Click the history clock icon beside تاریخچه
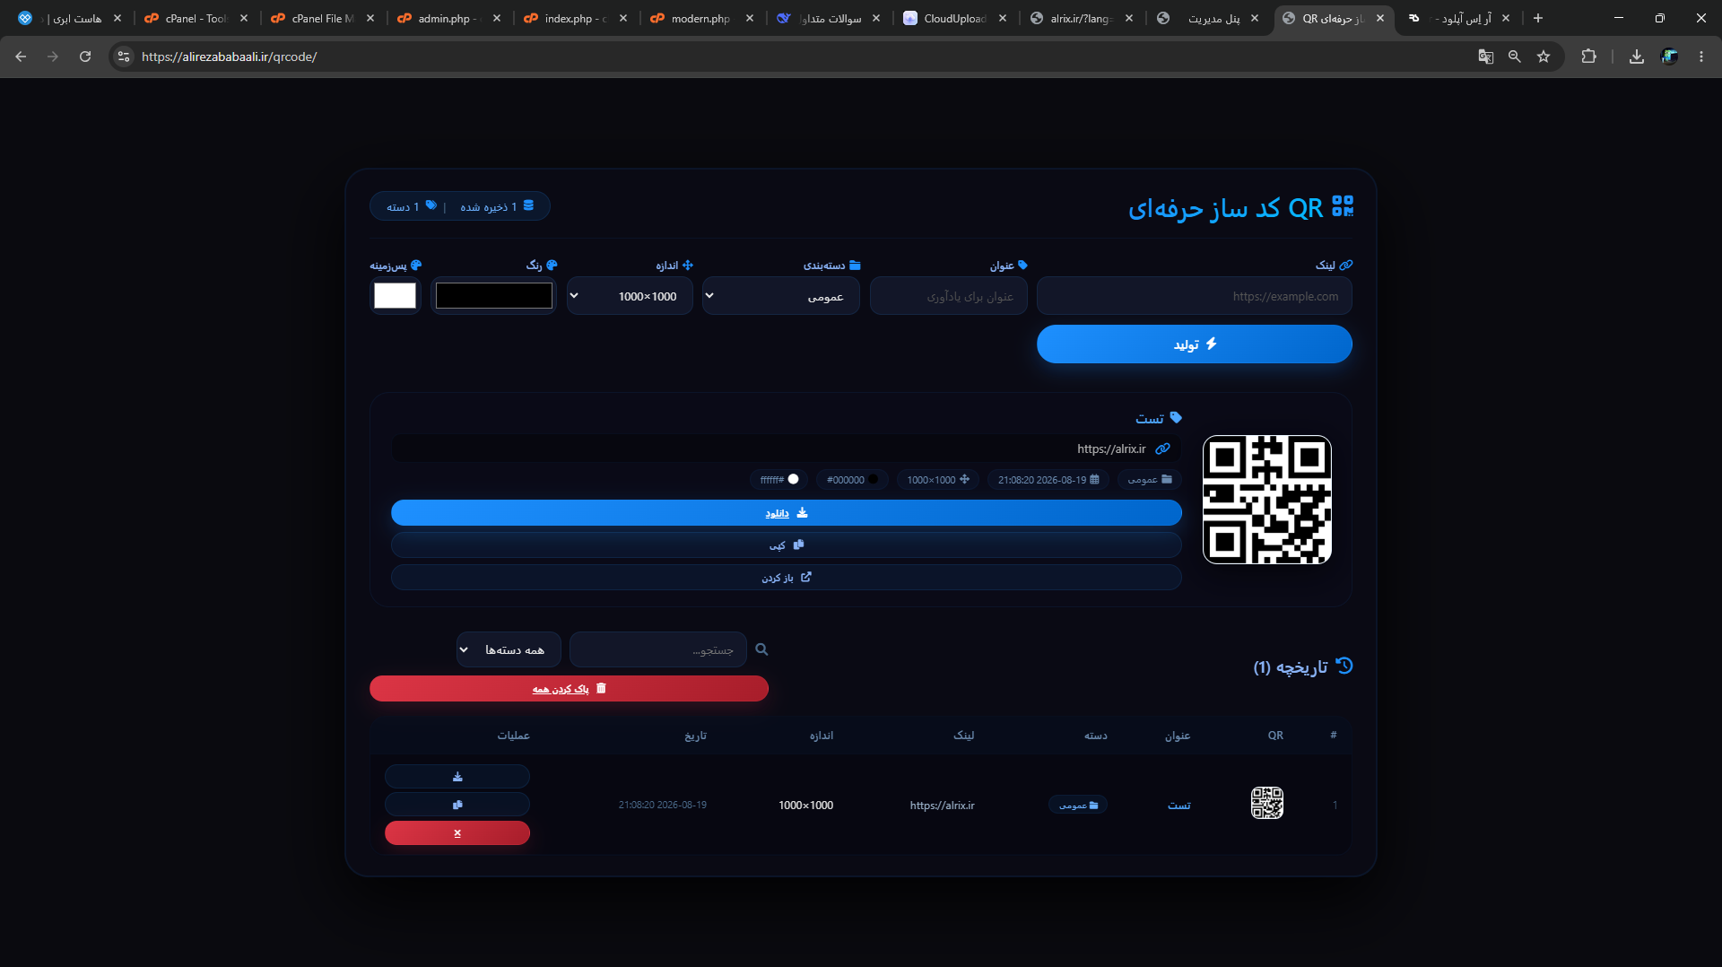1722x967 pixels. (x=1344, y=666)
